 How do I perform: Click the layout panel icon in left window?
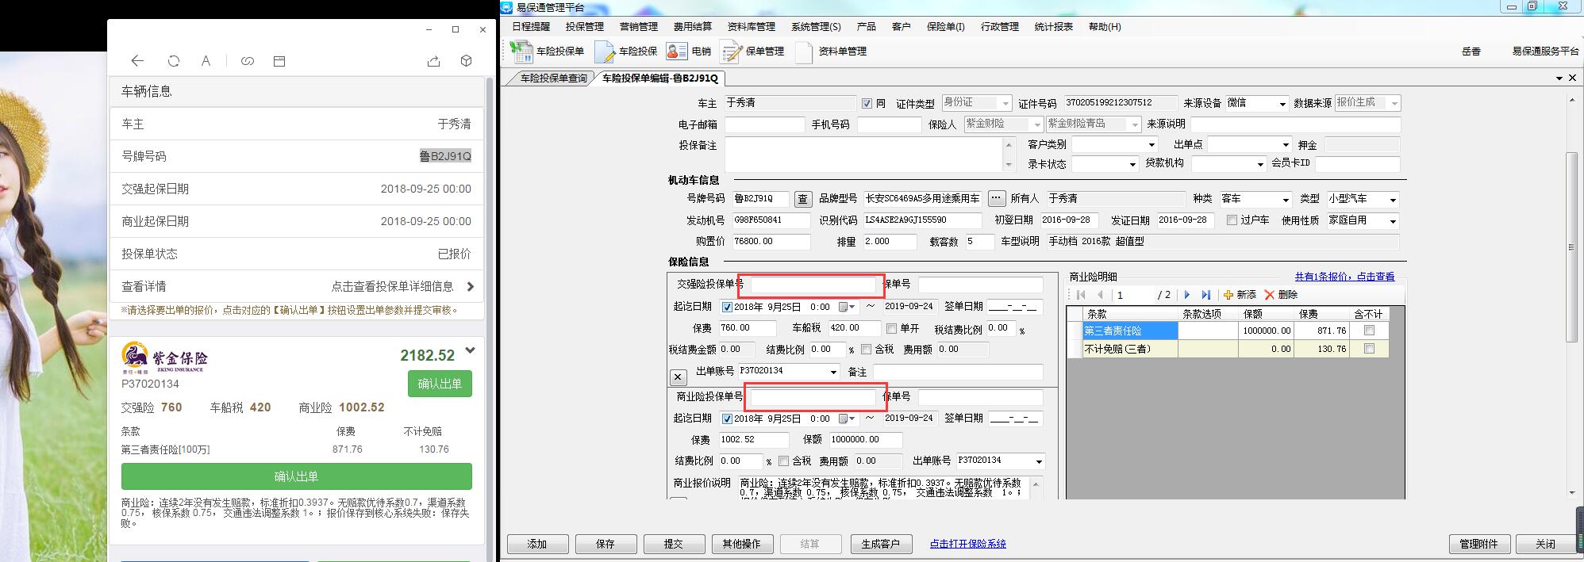coord(279,61)
